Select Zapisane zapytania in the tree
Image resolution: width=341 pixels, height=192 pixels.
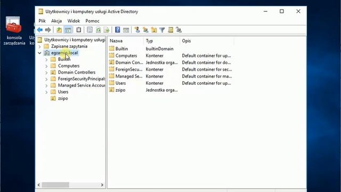point(69,46)
